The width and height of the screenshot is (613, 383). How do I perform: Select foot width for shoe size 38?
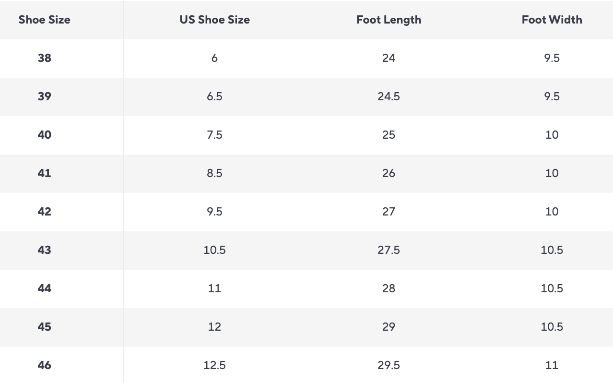click(x=552, y=58)
